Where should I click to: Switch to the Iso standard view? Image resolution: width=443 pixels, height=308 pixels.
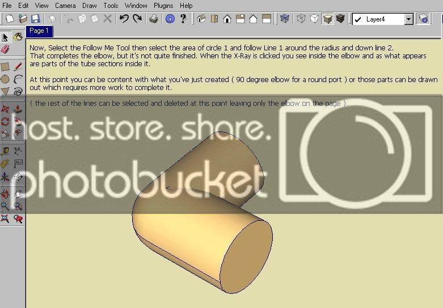201,19
